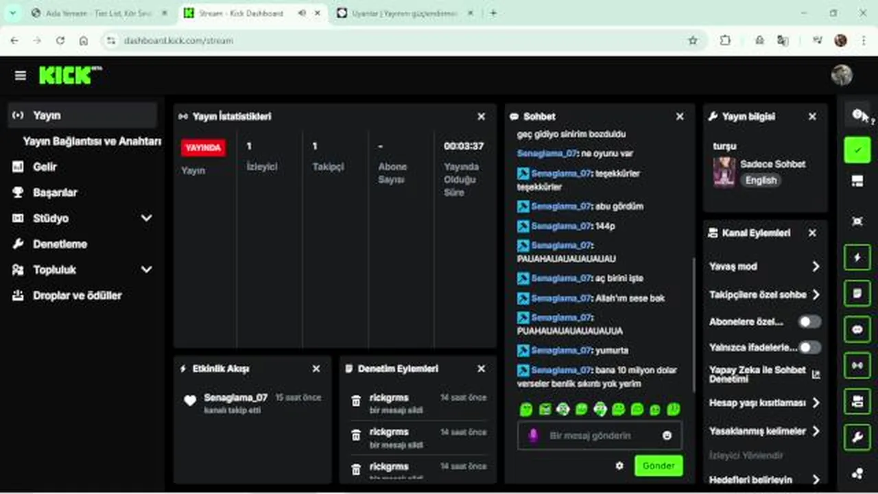
Task: Switch to the Uyarılar browser tab
Action: (405, 13)
